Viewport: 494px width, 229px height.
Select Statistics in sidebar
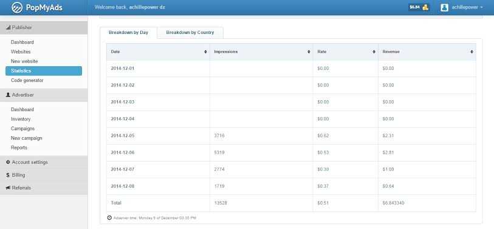[x=44, y=71]
